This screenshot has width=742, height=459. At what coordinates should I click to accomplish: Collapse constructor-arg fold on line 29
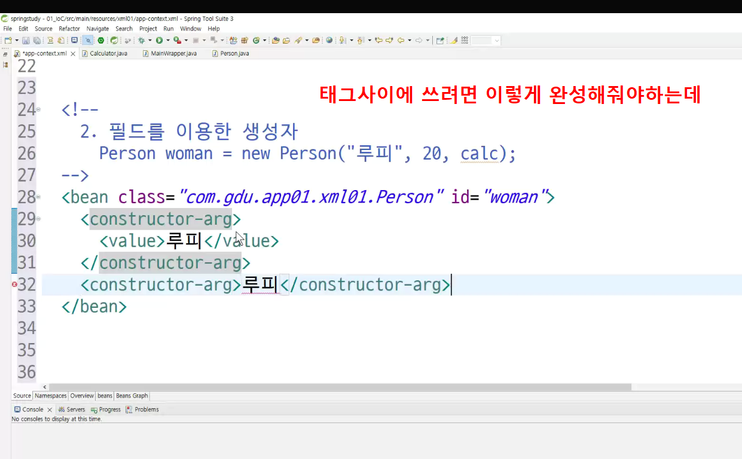point(39,219)
